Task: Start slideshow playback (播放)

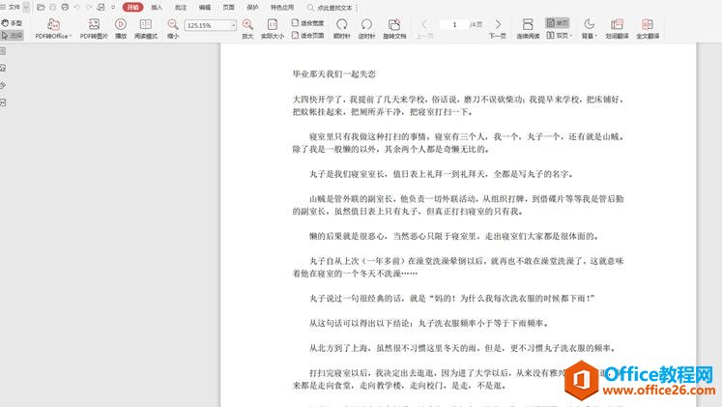Action: (121, 29)
